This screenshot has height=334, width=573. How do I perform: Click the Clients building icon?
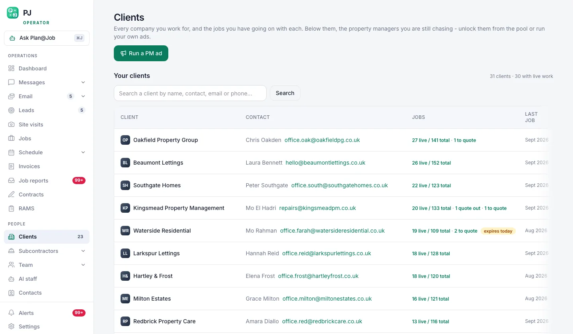pyautogui.click(x=11, y=237)
